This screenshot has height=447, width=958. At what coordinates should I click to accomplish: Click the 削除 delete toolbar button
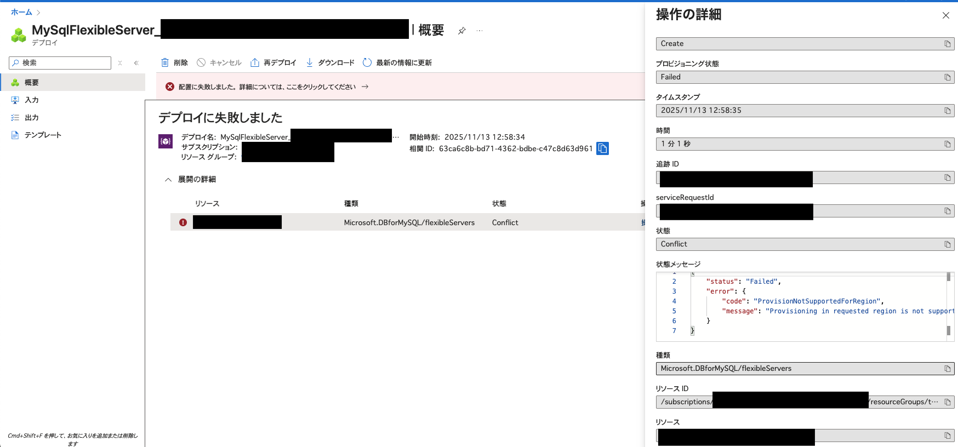click(x=174, y=62)
